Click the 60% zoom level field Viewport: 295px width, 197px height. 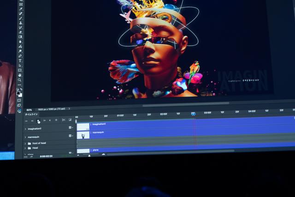(29, 110)
